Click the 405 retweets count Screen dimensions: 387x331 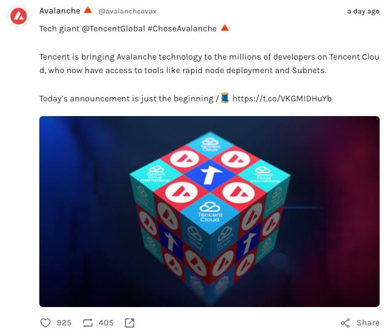pos(106,323)
